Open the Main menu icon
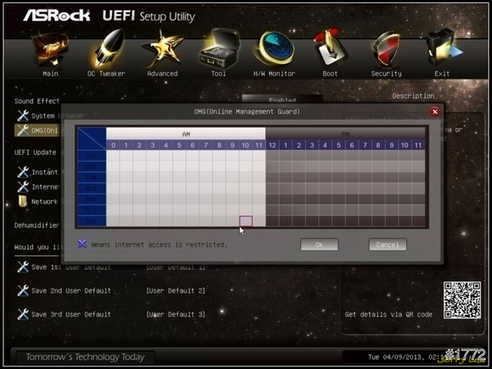 tap(50, 49)
